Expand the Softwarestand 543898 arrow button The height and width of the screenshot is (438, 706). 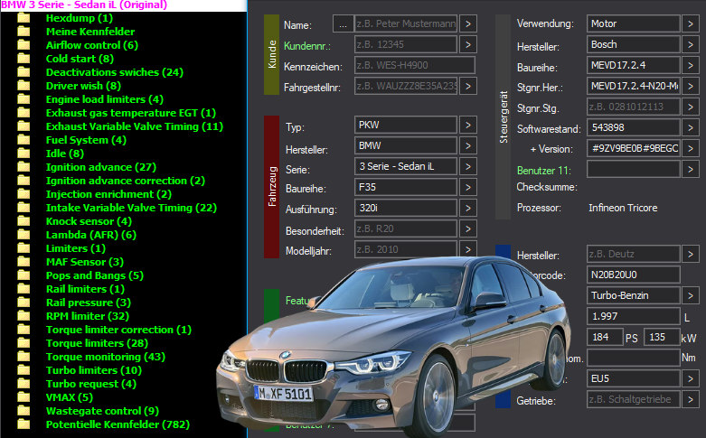(691, 127)
